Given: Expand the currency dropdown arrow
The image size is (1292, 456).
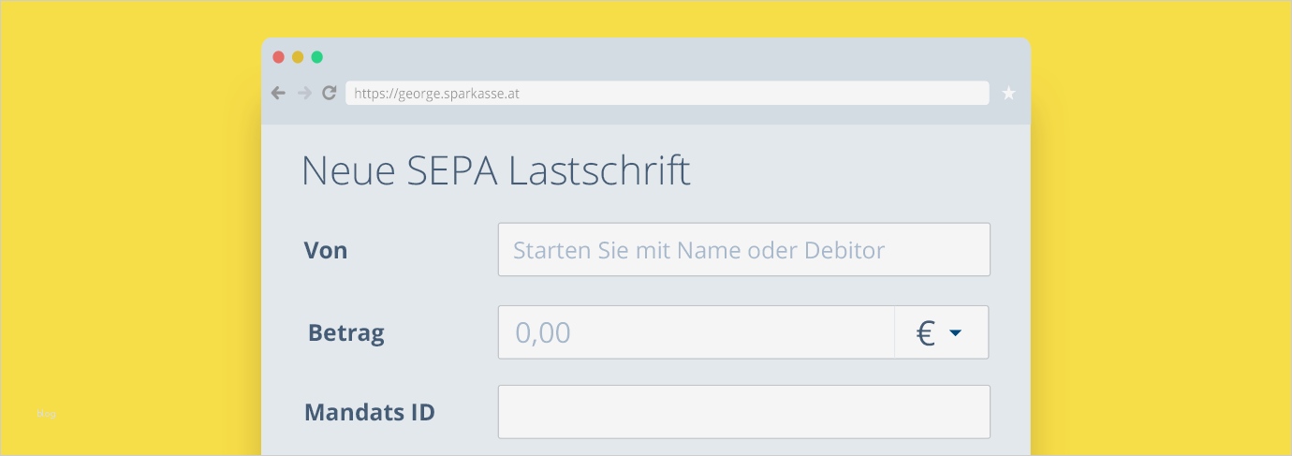Looking at the screenshot, I should (x=955, y=333).
